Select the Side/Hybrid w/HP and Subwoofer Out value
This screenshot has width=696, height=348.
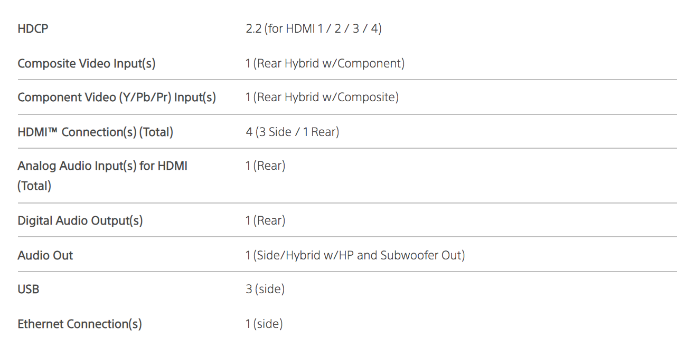click(355, 255)
